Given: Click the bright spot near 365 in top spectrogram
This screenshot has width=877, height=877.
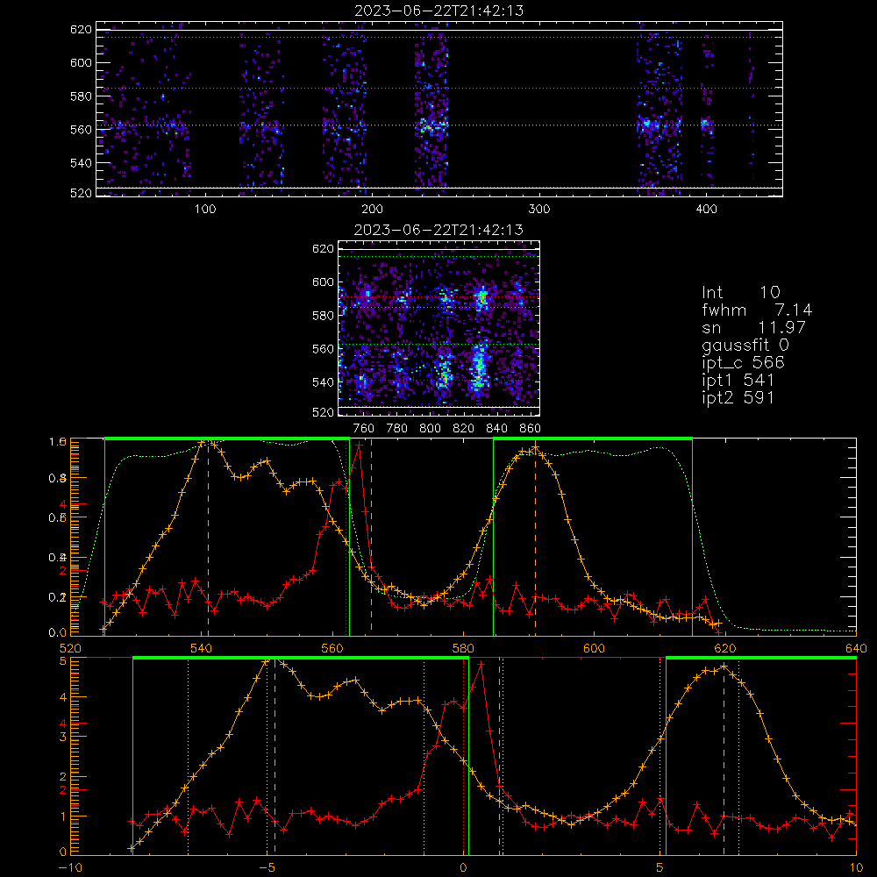Looking at the screenshot, I should [x=649, y=124].
